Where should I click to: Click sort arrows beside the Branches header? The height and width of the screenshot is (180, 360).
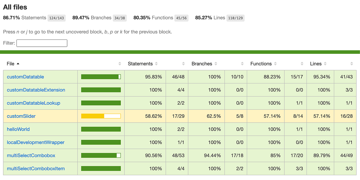pos(216,64)
